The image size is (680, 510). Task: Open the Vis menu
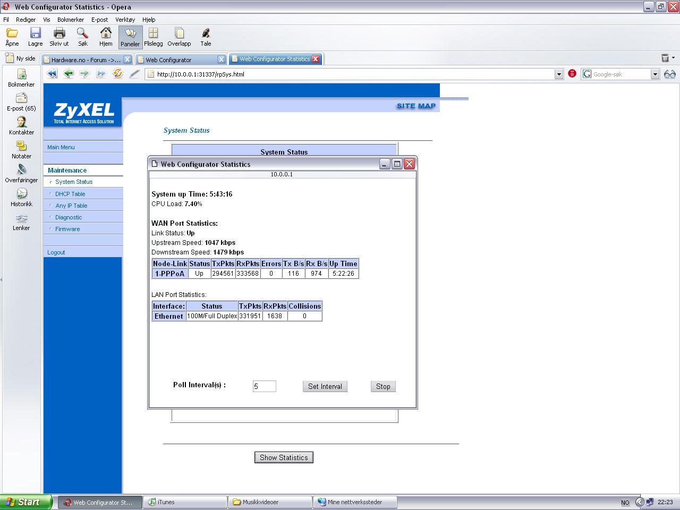(47, 20)
